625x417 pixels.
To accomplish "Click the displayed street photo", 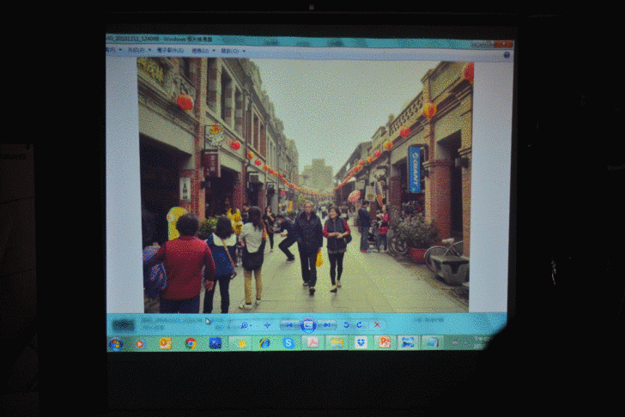I will 305,185.
